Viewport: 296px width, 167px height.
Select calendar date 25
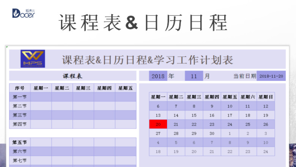[248, 124]
